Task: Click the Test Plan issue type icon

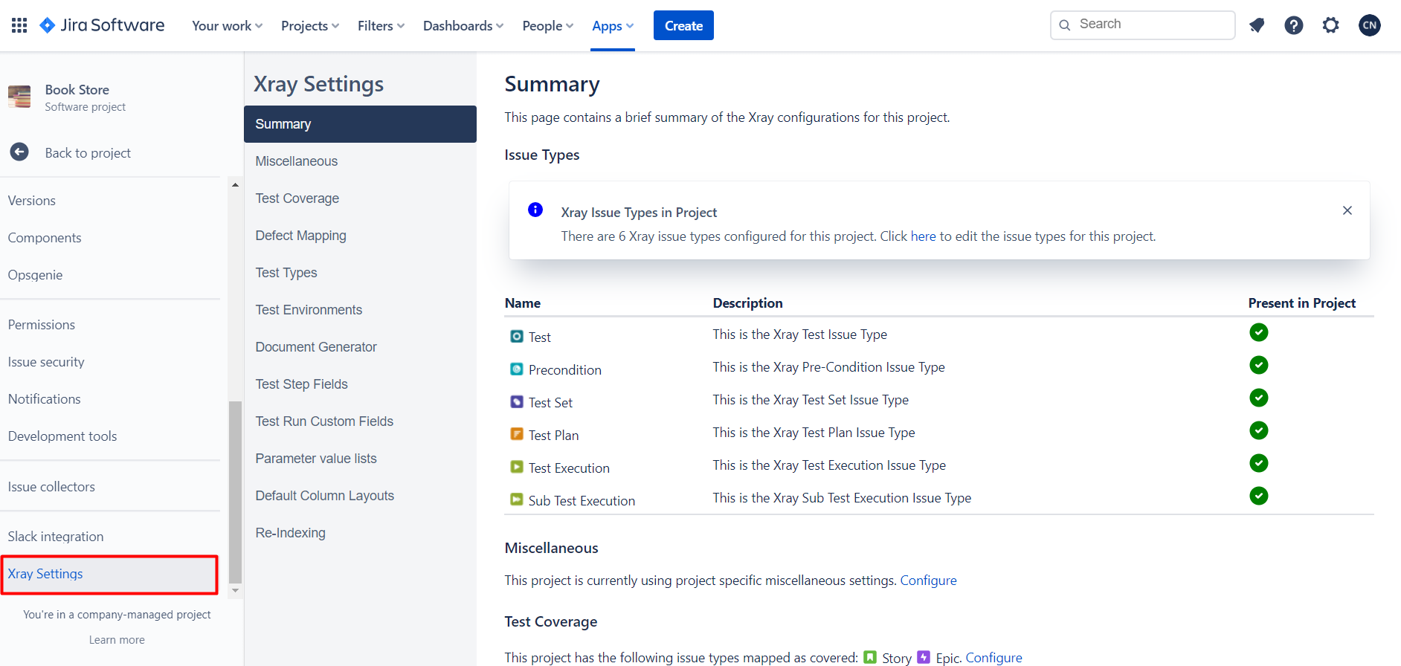Action: click(x=517, y=434)
